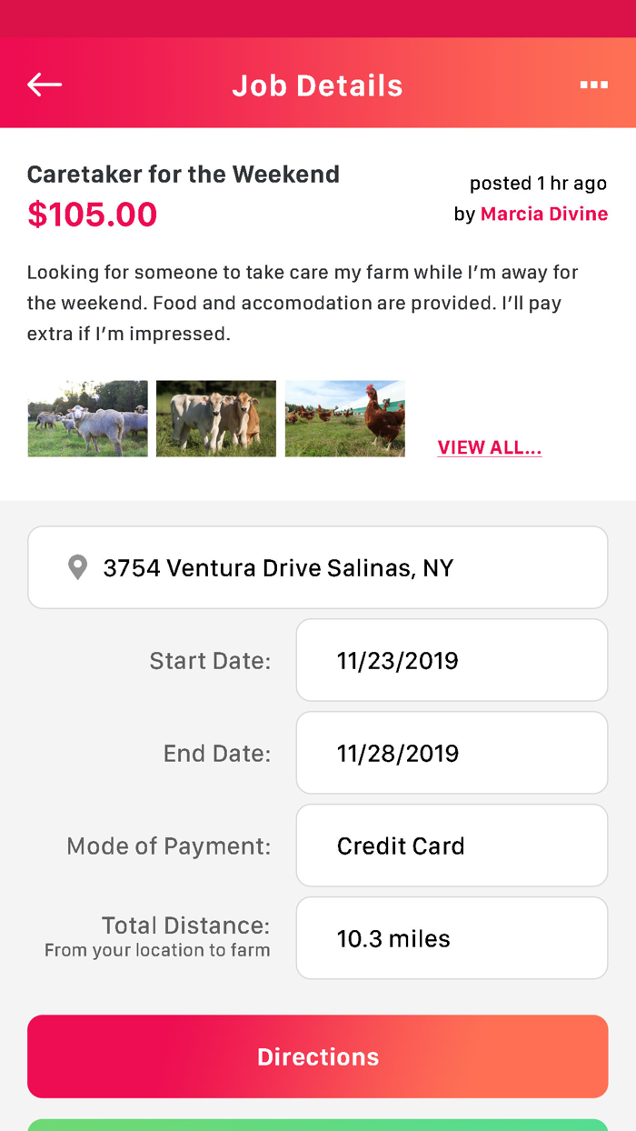Click the Total Distance value of 10.3 miles
Viewport: 636px width, 1131px height.
point(452,937)
